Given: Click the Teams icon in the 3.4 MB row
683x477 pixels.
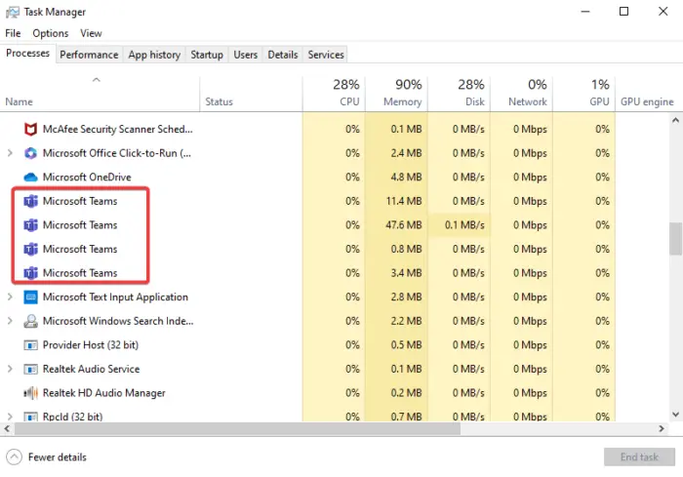Looking at the screenshot, I should point(30,273).
